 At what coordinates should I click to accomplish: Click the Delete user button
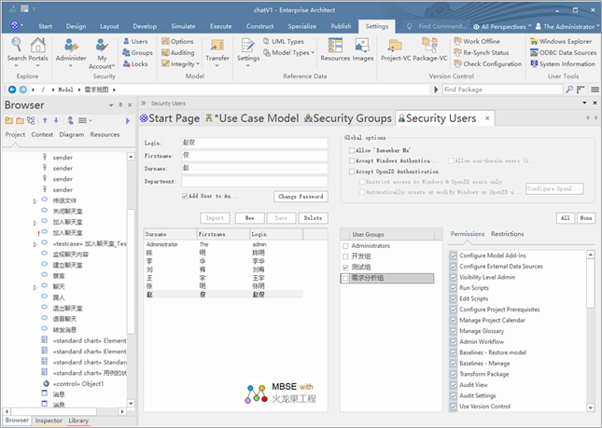314,218
